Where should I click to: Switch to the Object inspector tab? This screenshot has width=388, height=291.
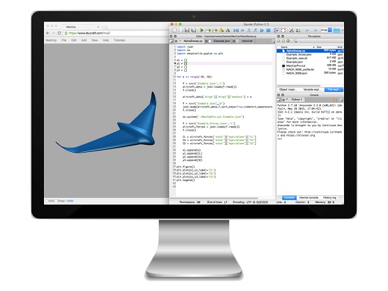pos(286,89)
